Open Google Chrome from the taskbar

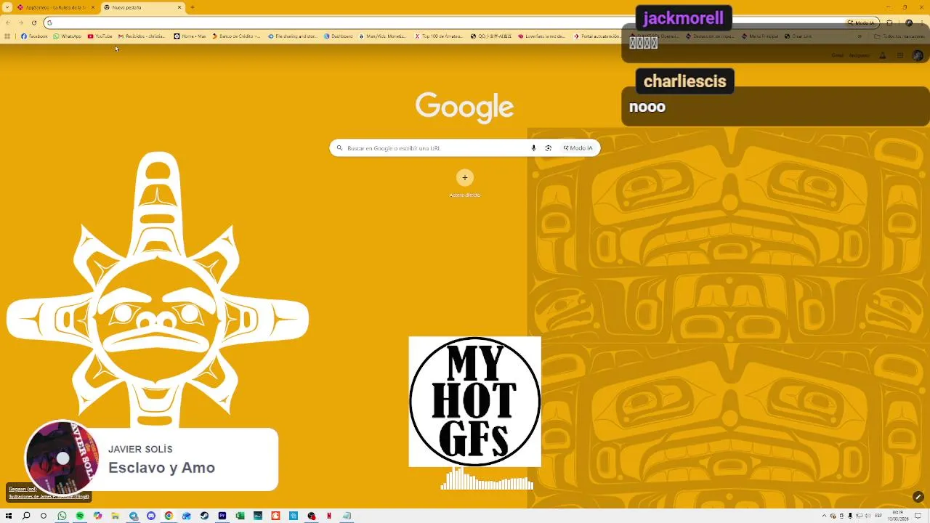click(x=169, y=516)
